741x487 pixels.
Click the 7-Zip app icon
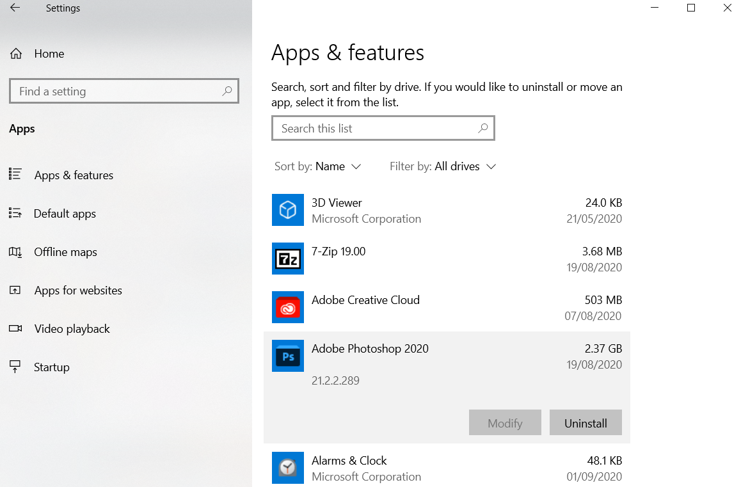(288, 259)
